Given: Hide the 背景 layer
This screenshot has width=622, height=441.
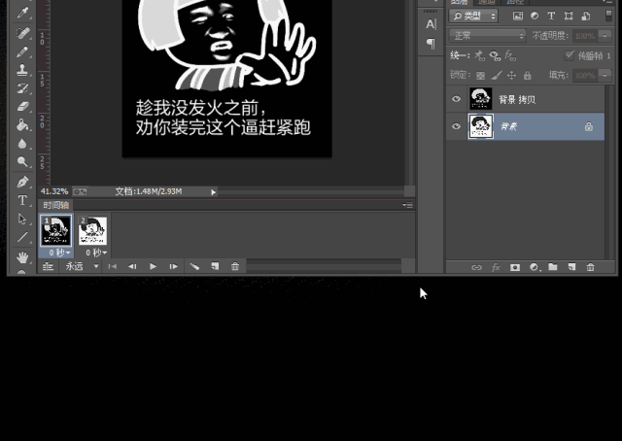Looking at the screenshot, I should [456, 126].
